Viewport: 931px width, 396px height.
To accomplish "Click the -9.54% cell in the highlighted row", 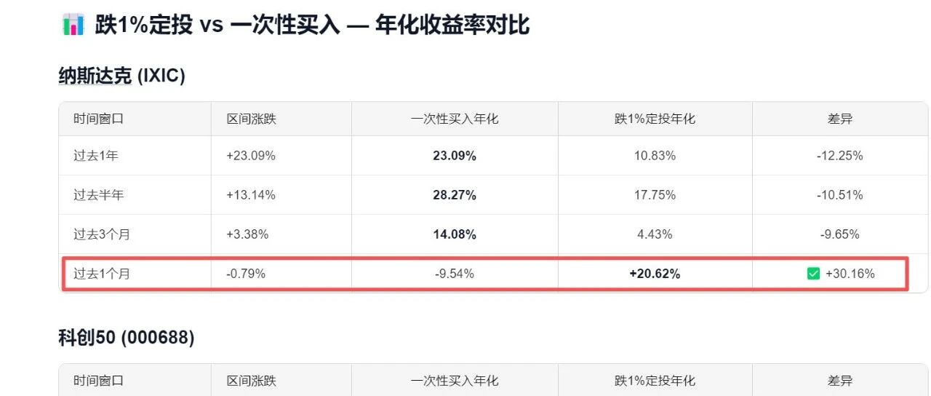I will (455, 274).
